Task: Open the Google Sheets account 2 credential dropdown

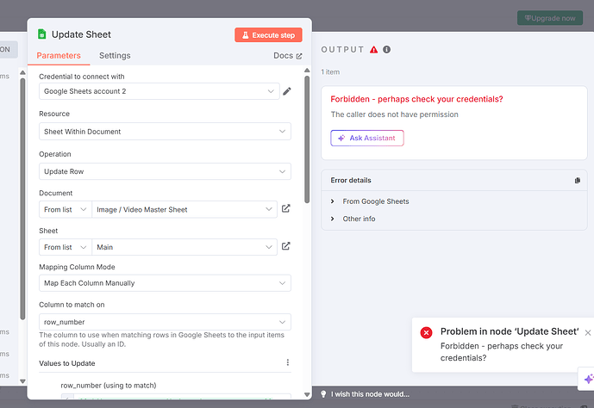Action: (x=159, y=91)
